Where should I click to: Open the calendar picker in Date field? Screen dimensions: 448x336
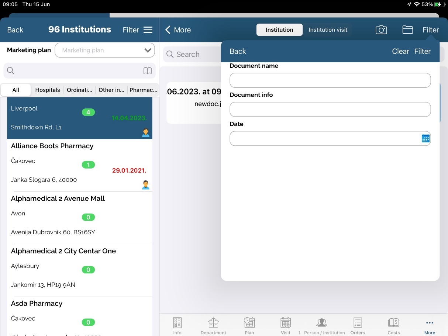425,138
